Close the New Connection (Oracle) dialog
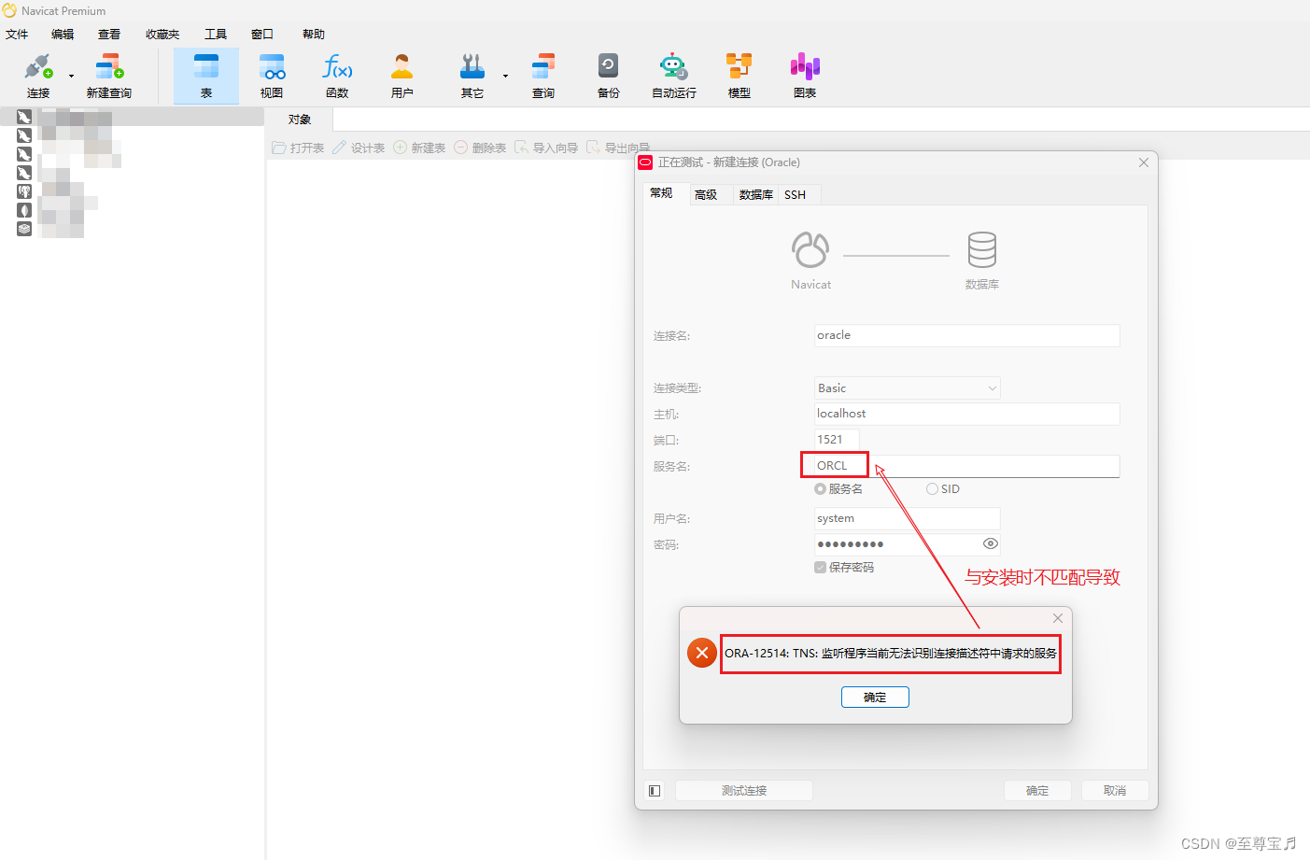The height and width of the screenshot is (860, 1310). click(x=1144, y=162)
